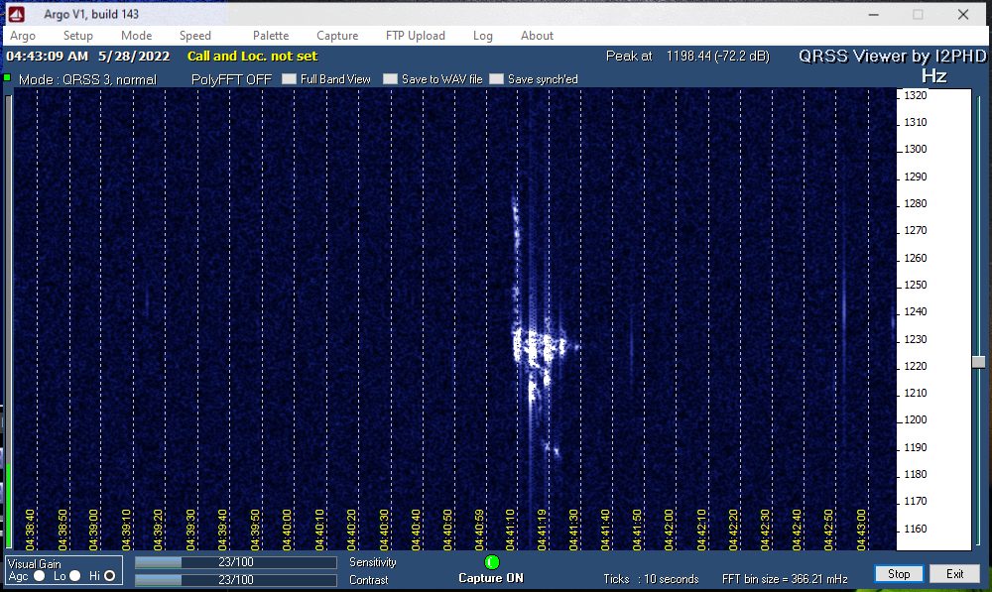992x592 pixels.
Task: Click the Stop button
Action: coord(899,574)
